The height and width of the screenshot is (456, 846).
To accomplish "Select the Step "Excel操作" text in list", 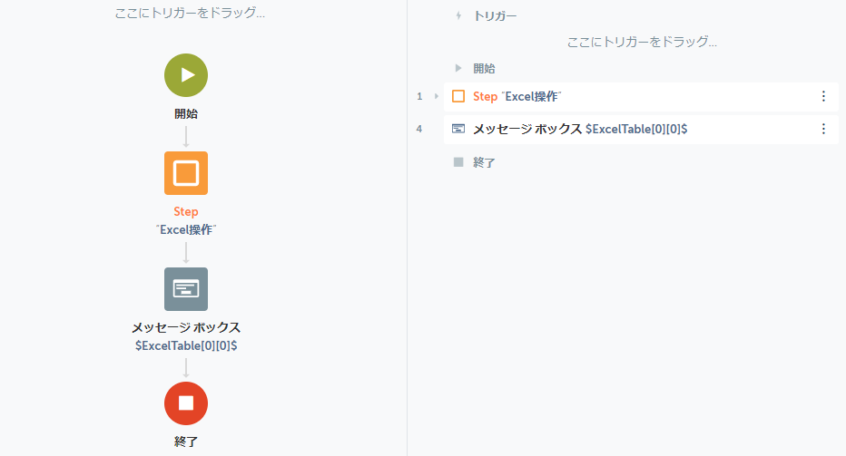I will coord(516,96).
